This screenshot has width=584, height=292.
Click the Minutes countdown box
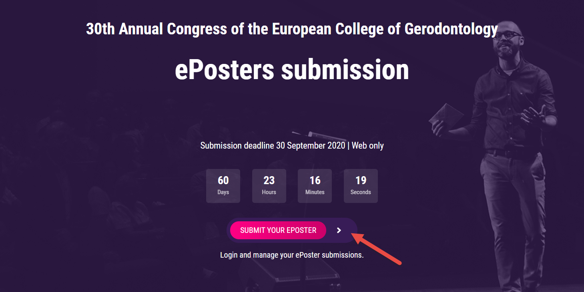pos(315,186)
